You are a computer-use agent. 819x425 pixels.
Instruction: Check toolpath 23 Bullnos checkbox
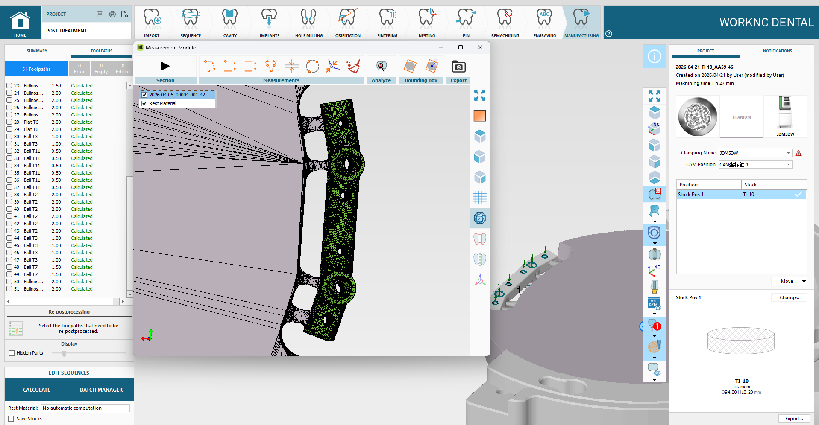click(9, 86)
